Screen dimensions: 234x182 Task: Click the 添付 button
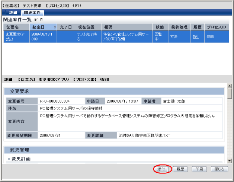click(x=161, y=169)
